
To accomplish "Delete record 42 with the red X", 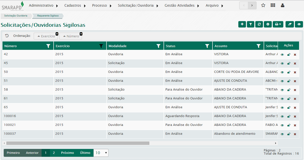I will (295, 55).
